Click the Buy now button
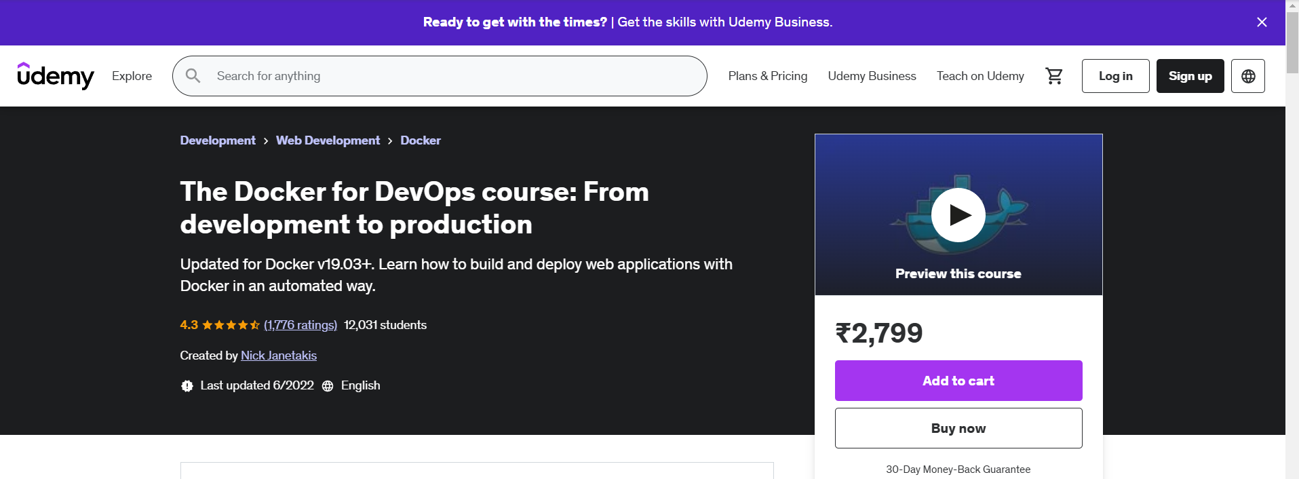The height and width of the screenshot is (479, 1299). click(958, 428)
